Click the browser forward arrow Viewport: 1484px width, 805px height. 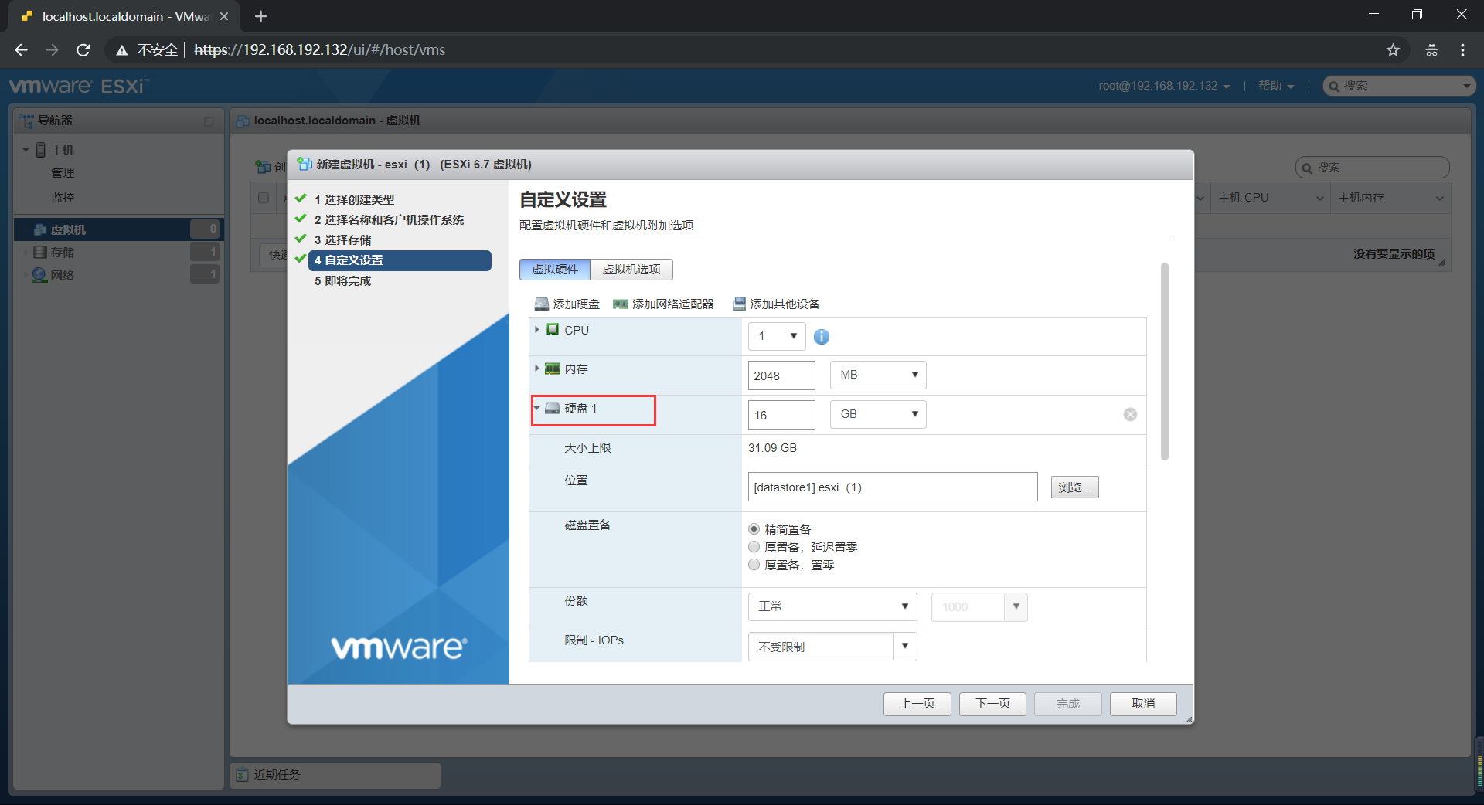52,50
